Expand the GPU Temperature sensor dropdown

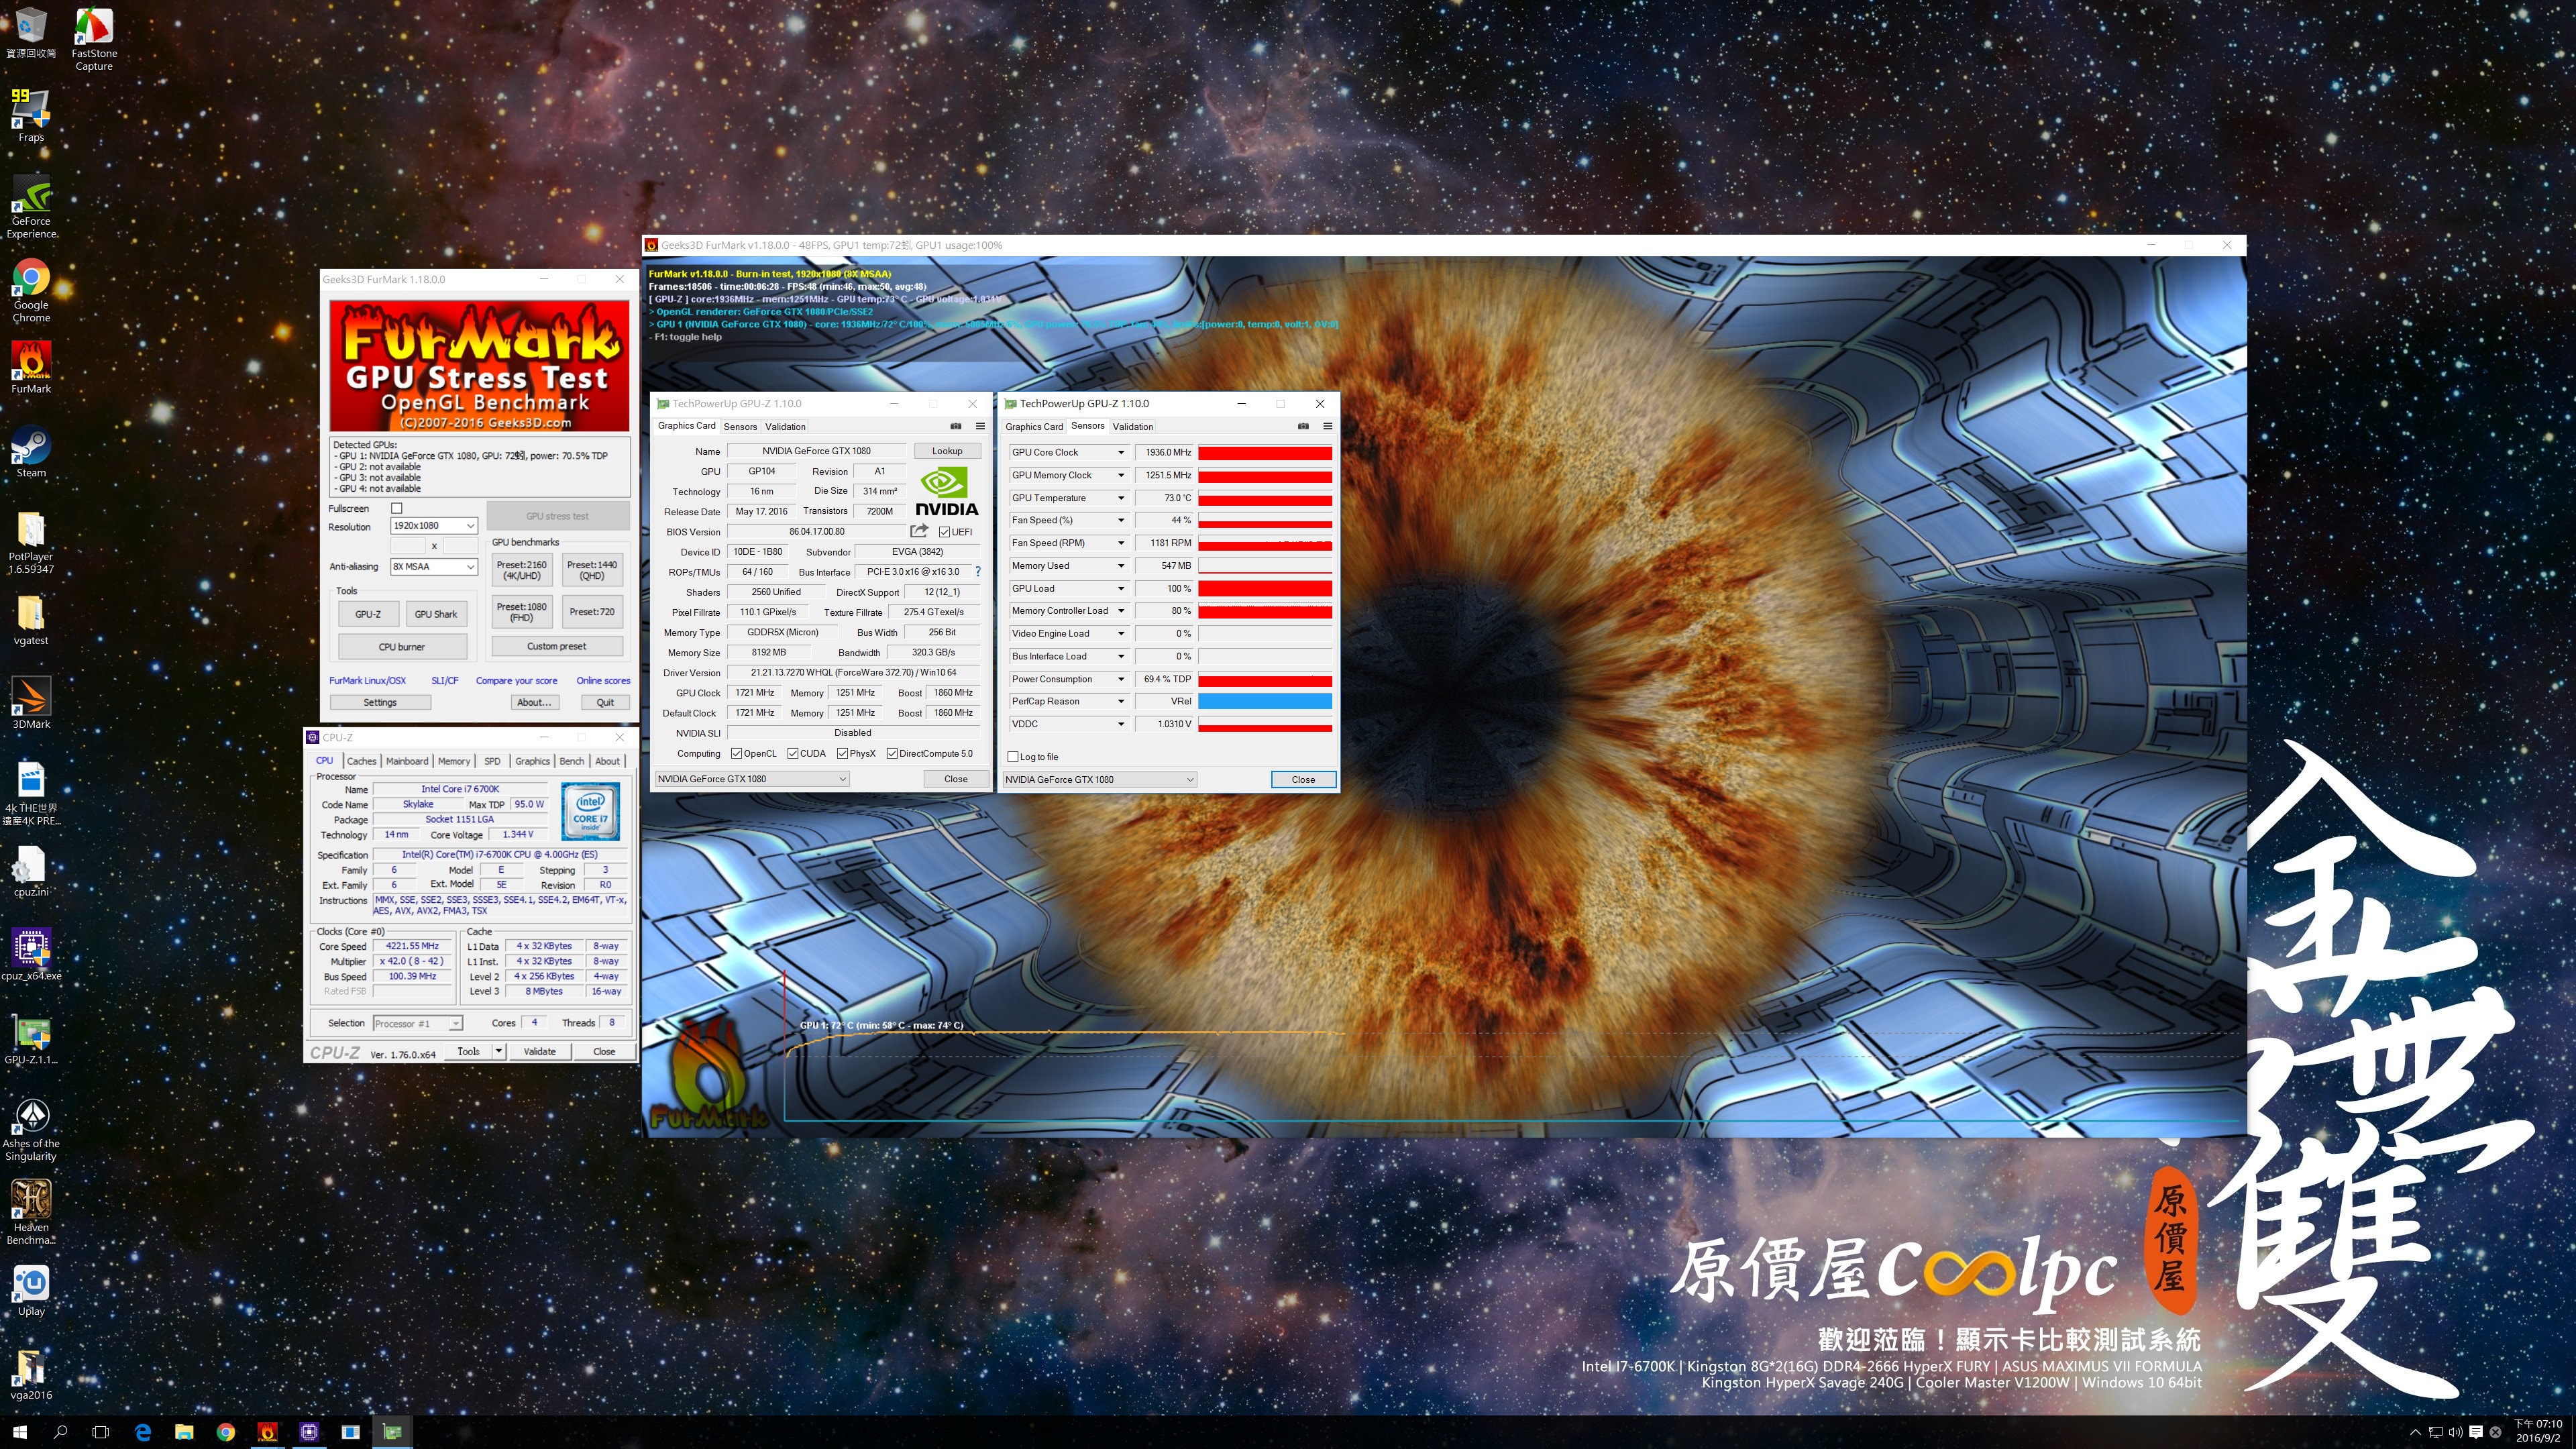click(x=1120, y=498)
